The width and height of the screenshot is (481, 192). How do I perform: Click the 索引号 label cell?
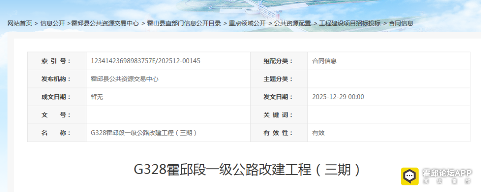[x=57, y=61]
